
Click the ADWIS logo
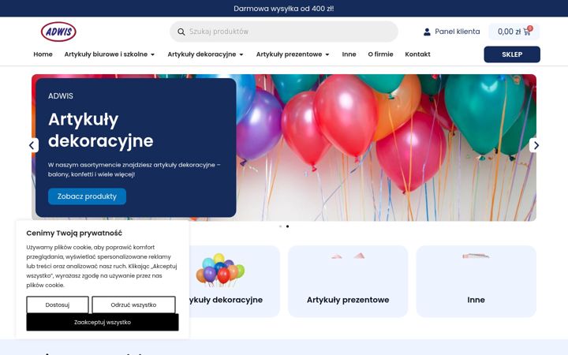point(58,32)
